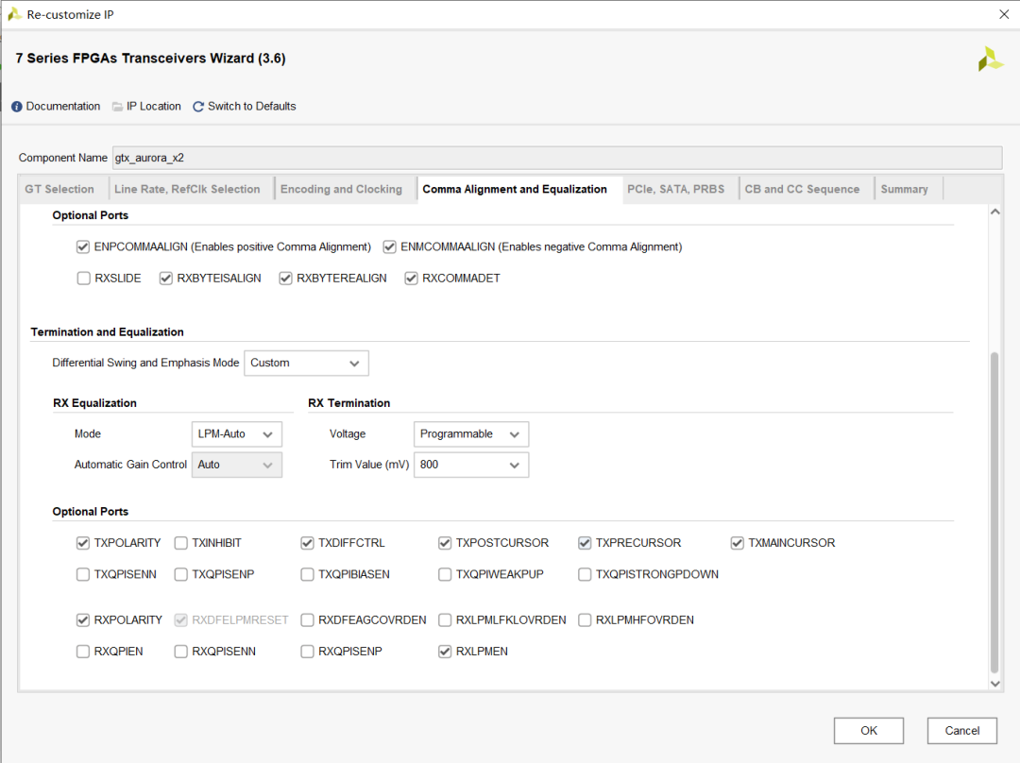The width and height of the screenshot is (1020, 763).
Task: Open IP Location folder icon
Action: tap(117, 107)
